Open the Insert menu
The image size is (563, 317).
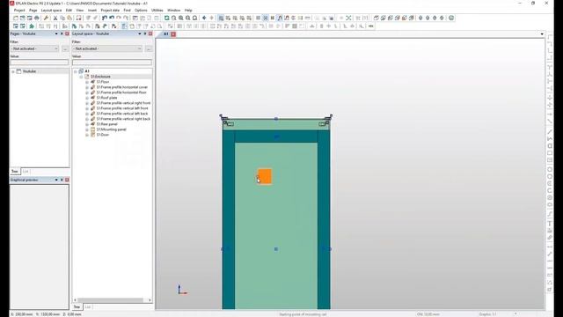click(92, 10)
